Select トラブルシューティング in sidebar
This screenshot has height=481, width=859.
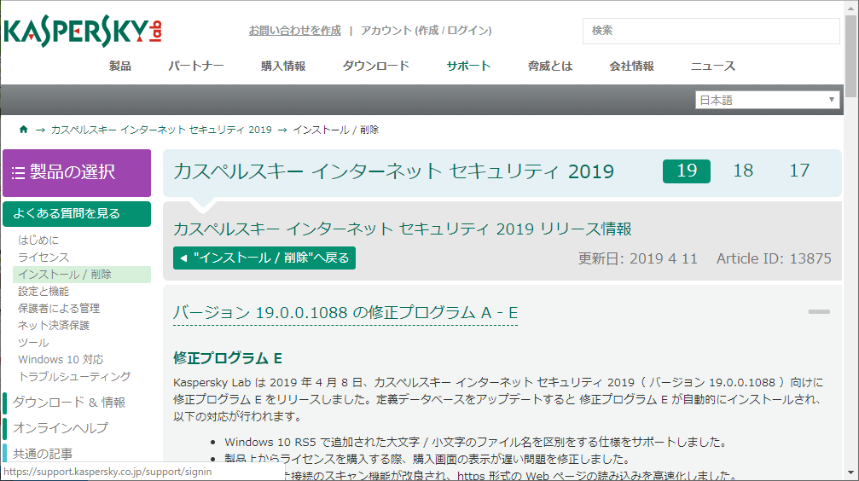coord(74,376)
